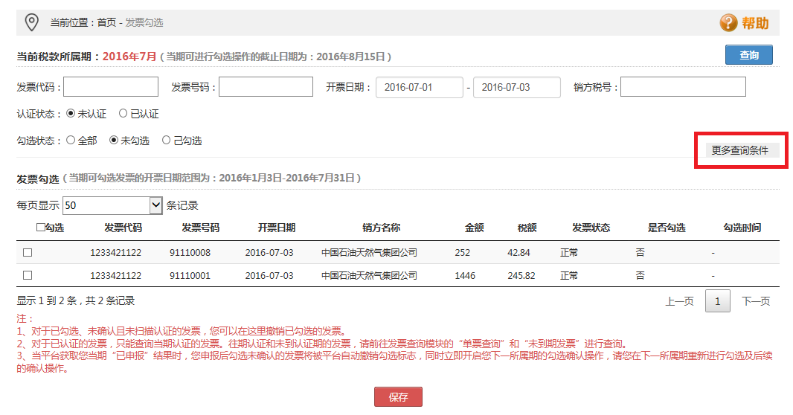Select 全部 under 勾选状态

tap(71, 140)
